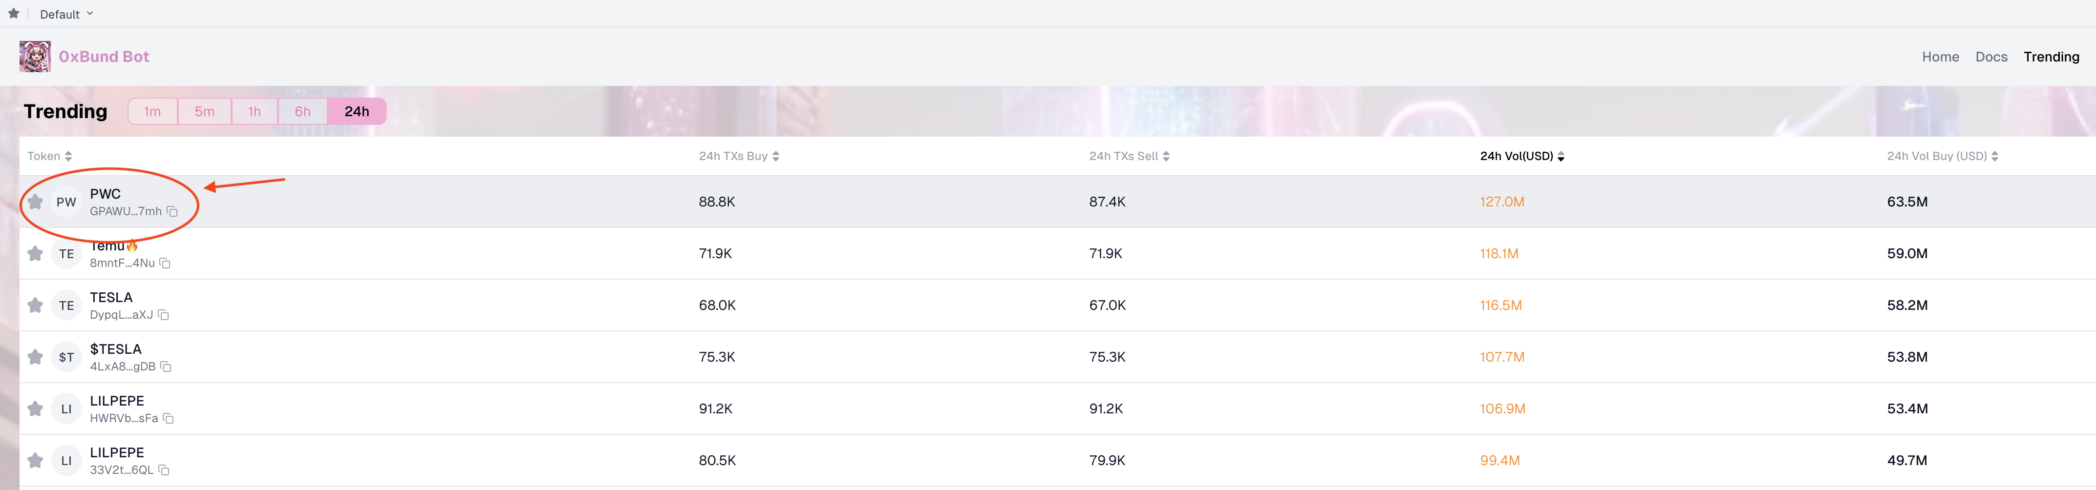2096x490 pixels.
Task: Select the 5m timeframe tab
Action: (x=204, y=111)
